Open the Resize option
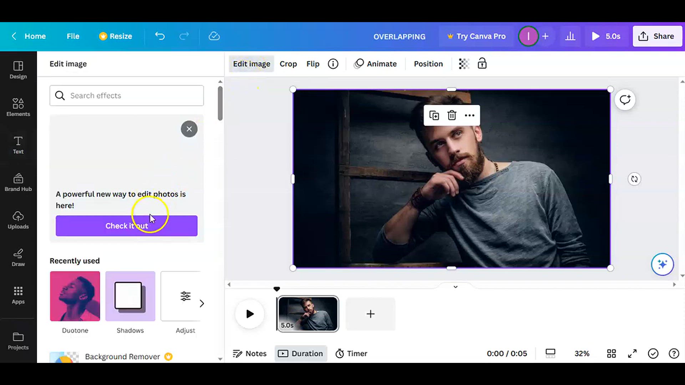The width and height of the screenshot is (685, 385). (x=115, y=36)
